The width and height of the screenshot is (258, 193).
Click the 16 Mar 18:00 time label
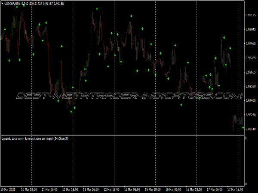pos(194,190)
